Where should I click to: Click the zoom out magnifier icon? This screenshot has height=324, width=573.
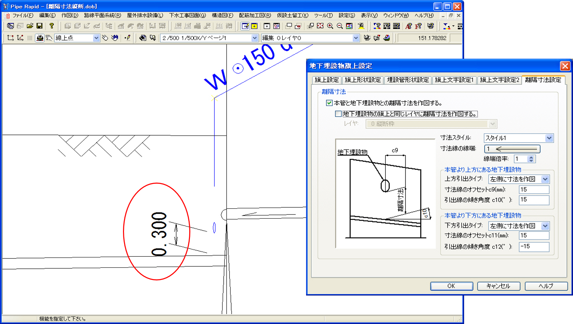[x=340, y=26]
